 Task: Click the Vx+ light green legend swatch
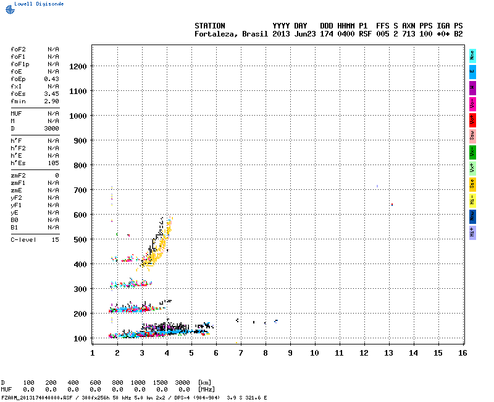tap(472, 168)
